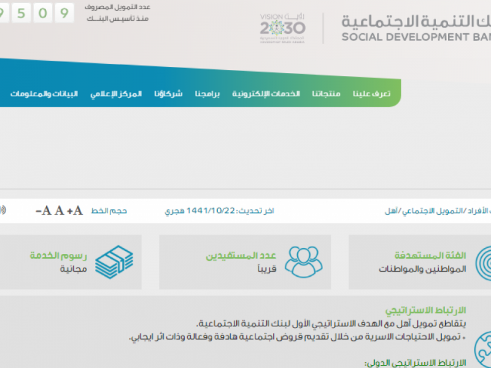Click the حجم الخط label
Viewport: 491px width, 368px height.
click(x=109, y=211)
